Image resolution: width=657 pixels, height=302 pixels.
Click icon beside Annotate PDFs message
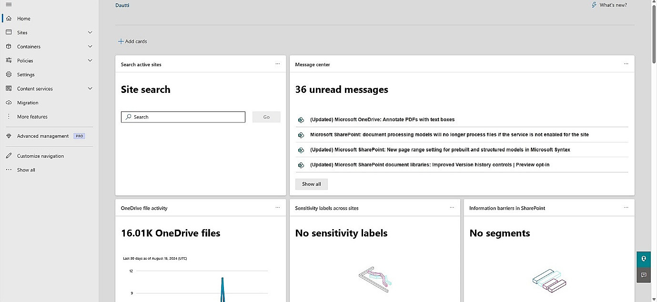[301, 120]
